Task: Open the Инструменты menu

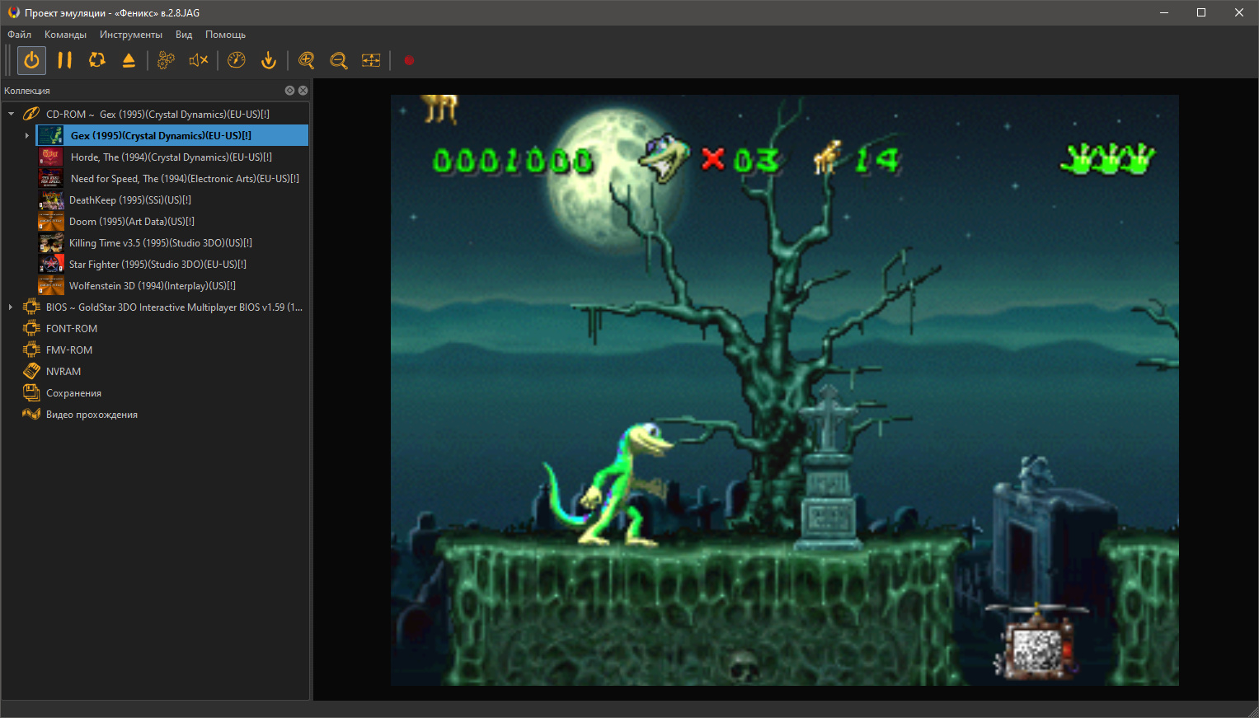Action: [x=131, y=35]
